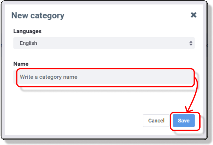Select the English language option field
This screenshot has height=145, width=213.
pyautogui.click(x=104, y=43)
